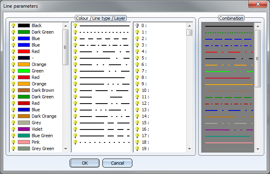Viewport: 270px width, 174px height.
Task: Click the colour list scrollbar thumb
Action: pos(66,47)
